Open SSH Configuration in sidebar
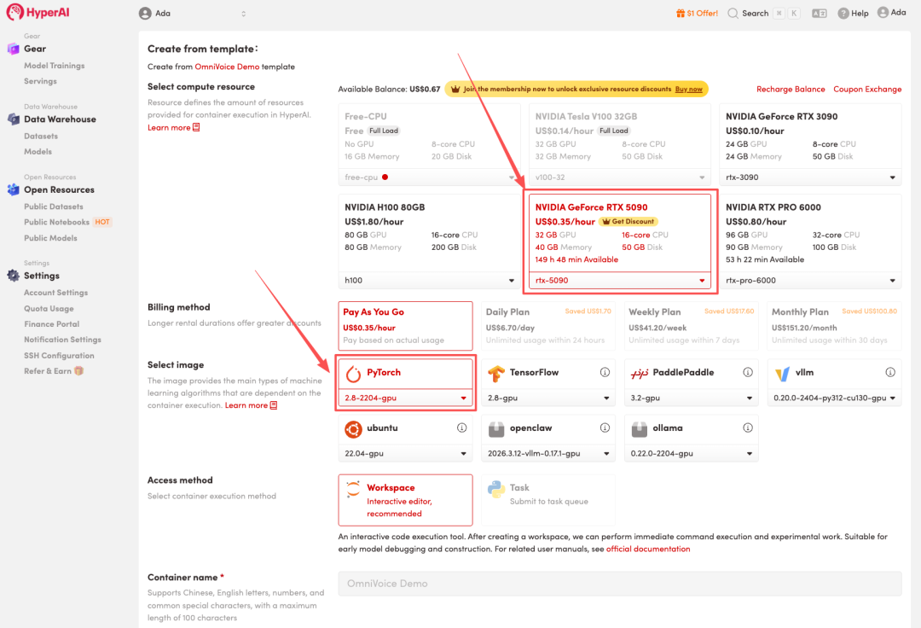This screenshot has width=921, height=628. click(59, 356)
